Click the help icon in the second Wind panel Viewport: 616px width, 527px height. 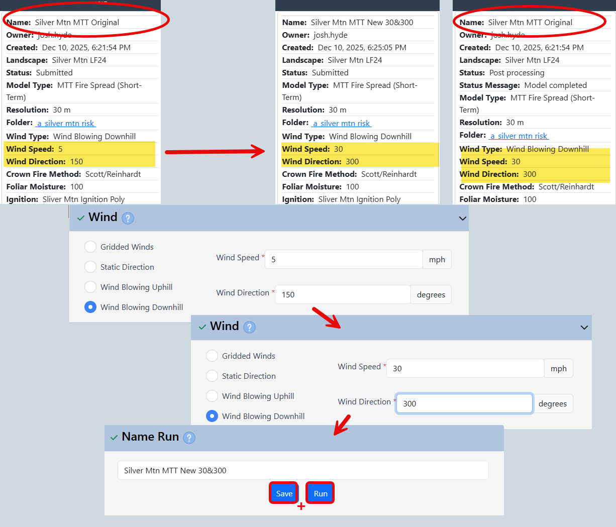(249, 327)
